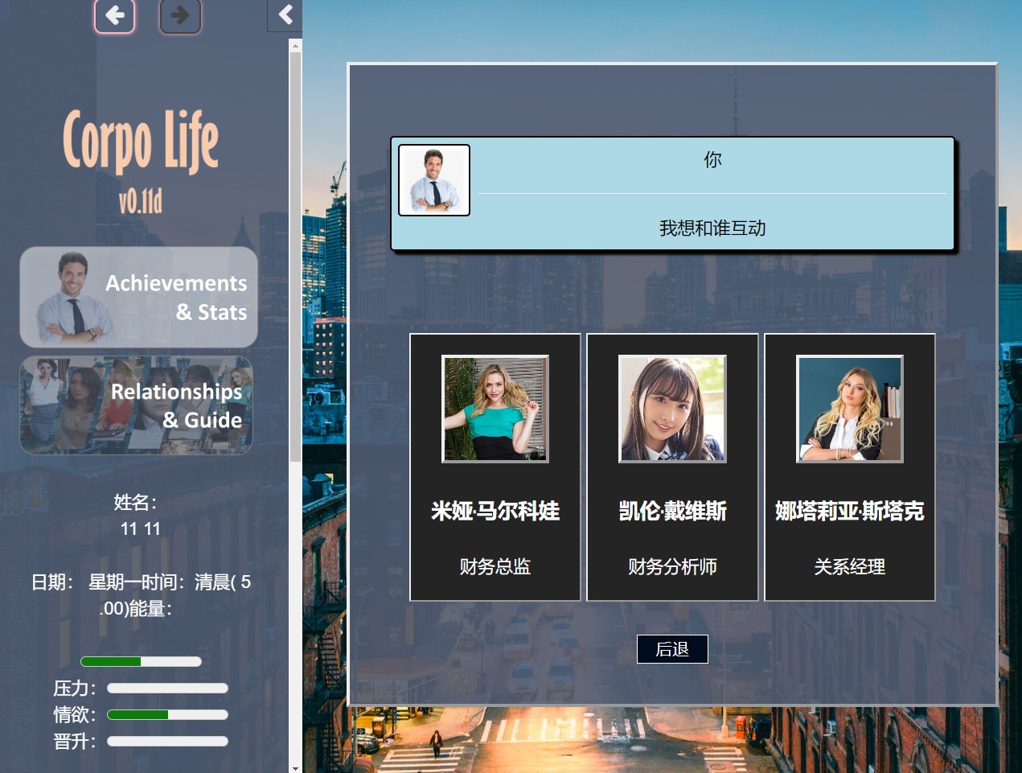Click the 财务分析师 role label
The height and width of the screenshot is (773, 1022).
[x=672, y=567]
